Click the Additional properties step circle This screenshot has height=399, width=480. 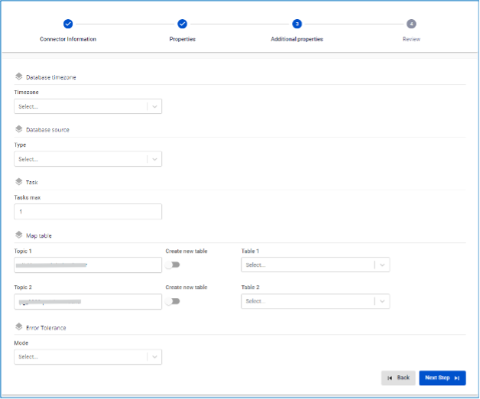point(297,24)
